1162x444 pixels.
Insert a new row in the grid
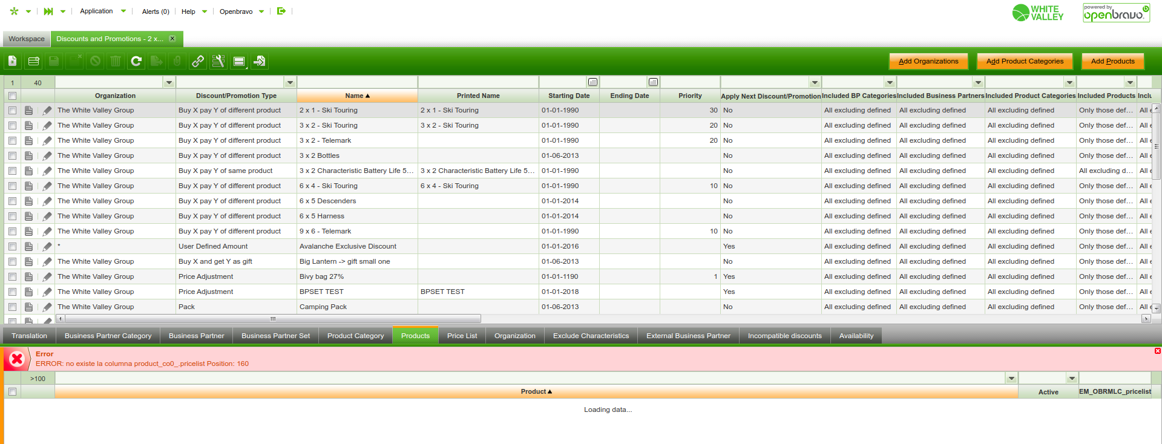pyautogui.click(x=33, y=61)
